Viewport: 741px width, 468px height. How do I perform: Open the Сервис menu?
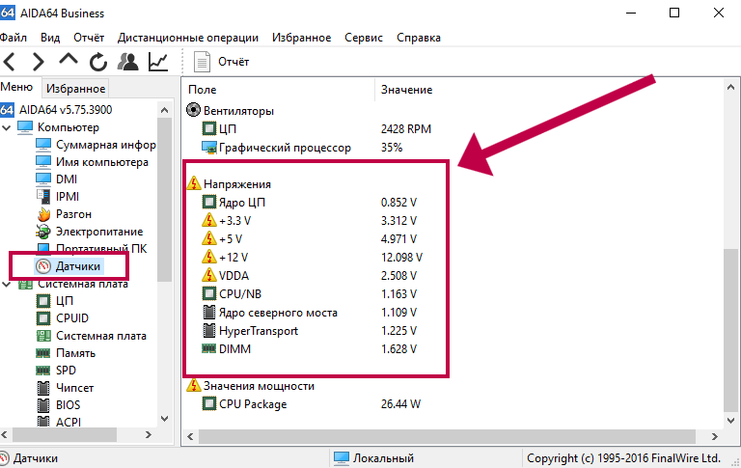pos(364,38)
